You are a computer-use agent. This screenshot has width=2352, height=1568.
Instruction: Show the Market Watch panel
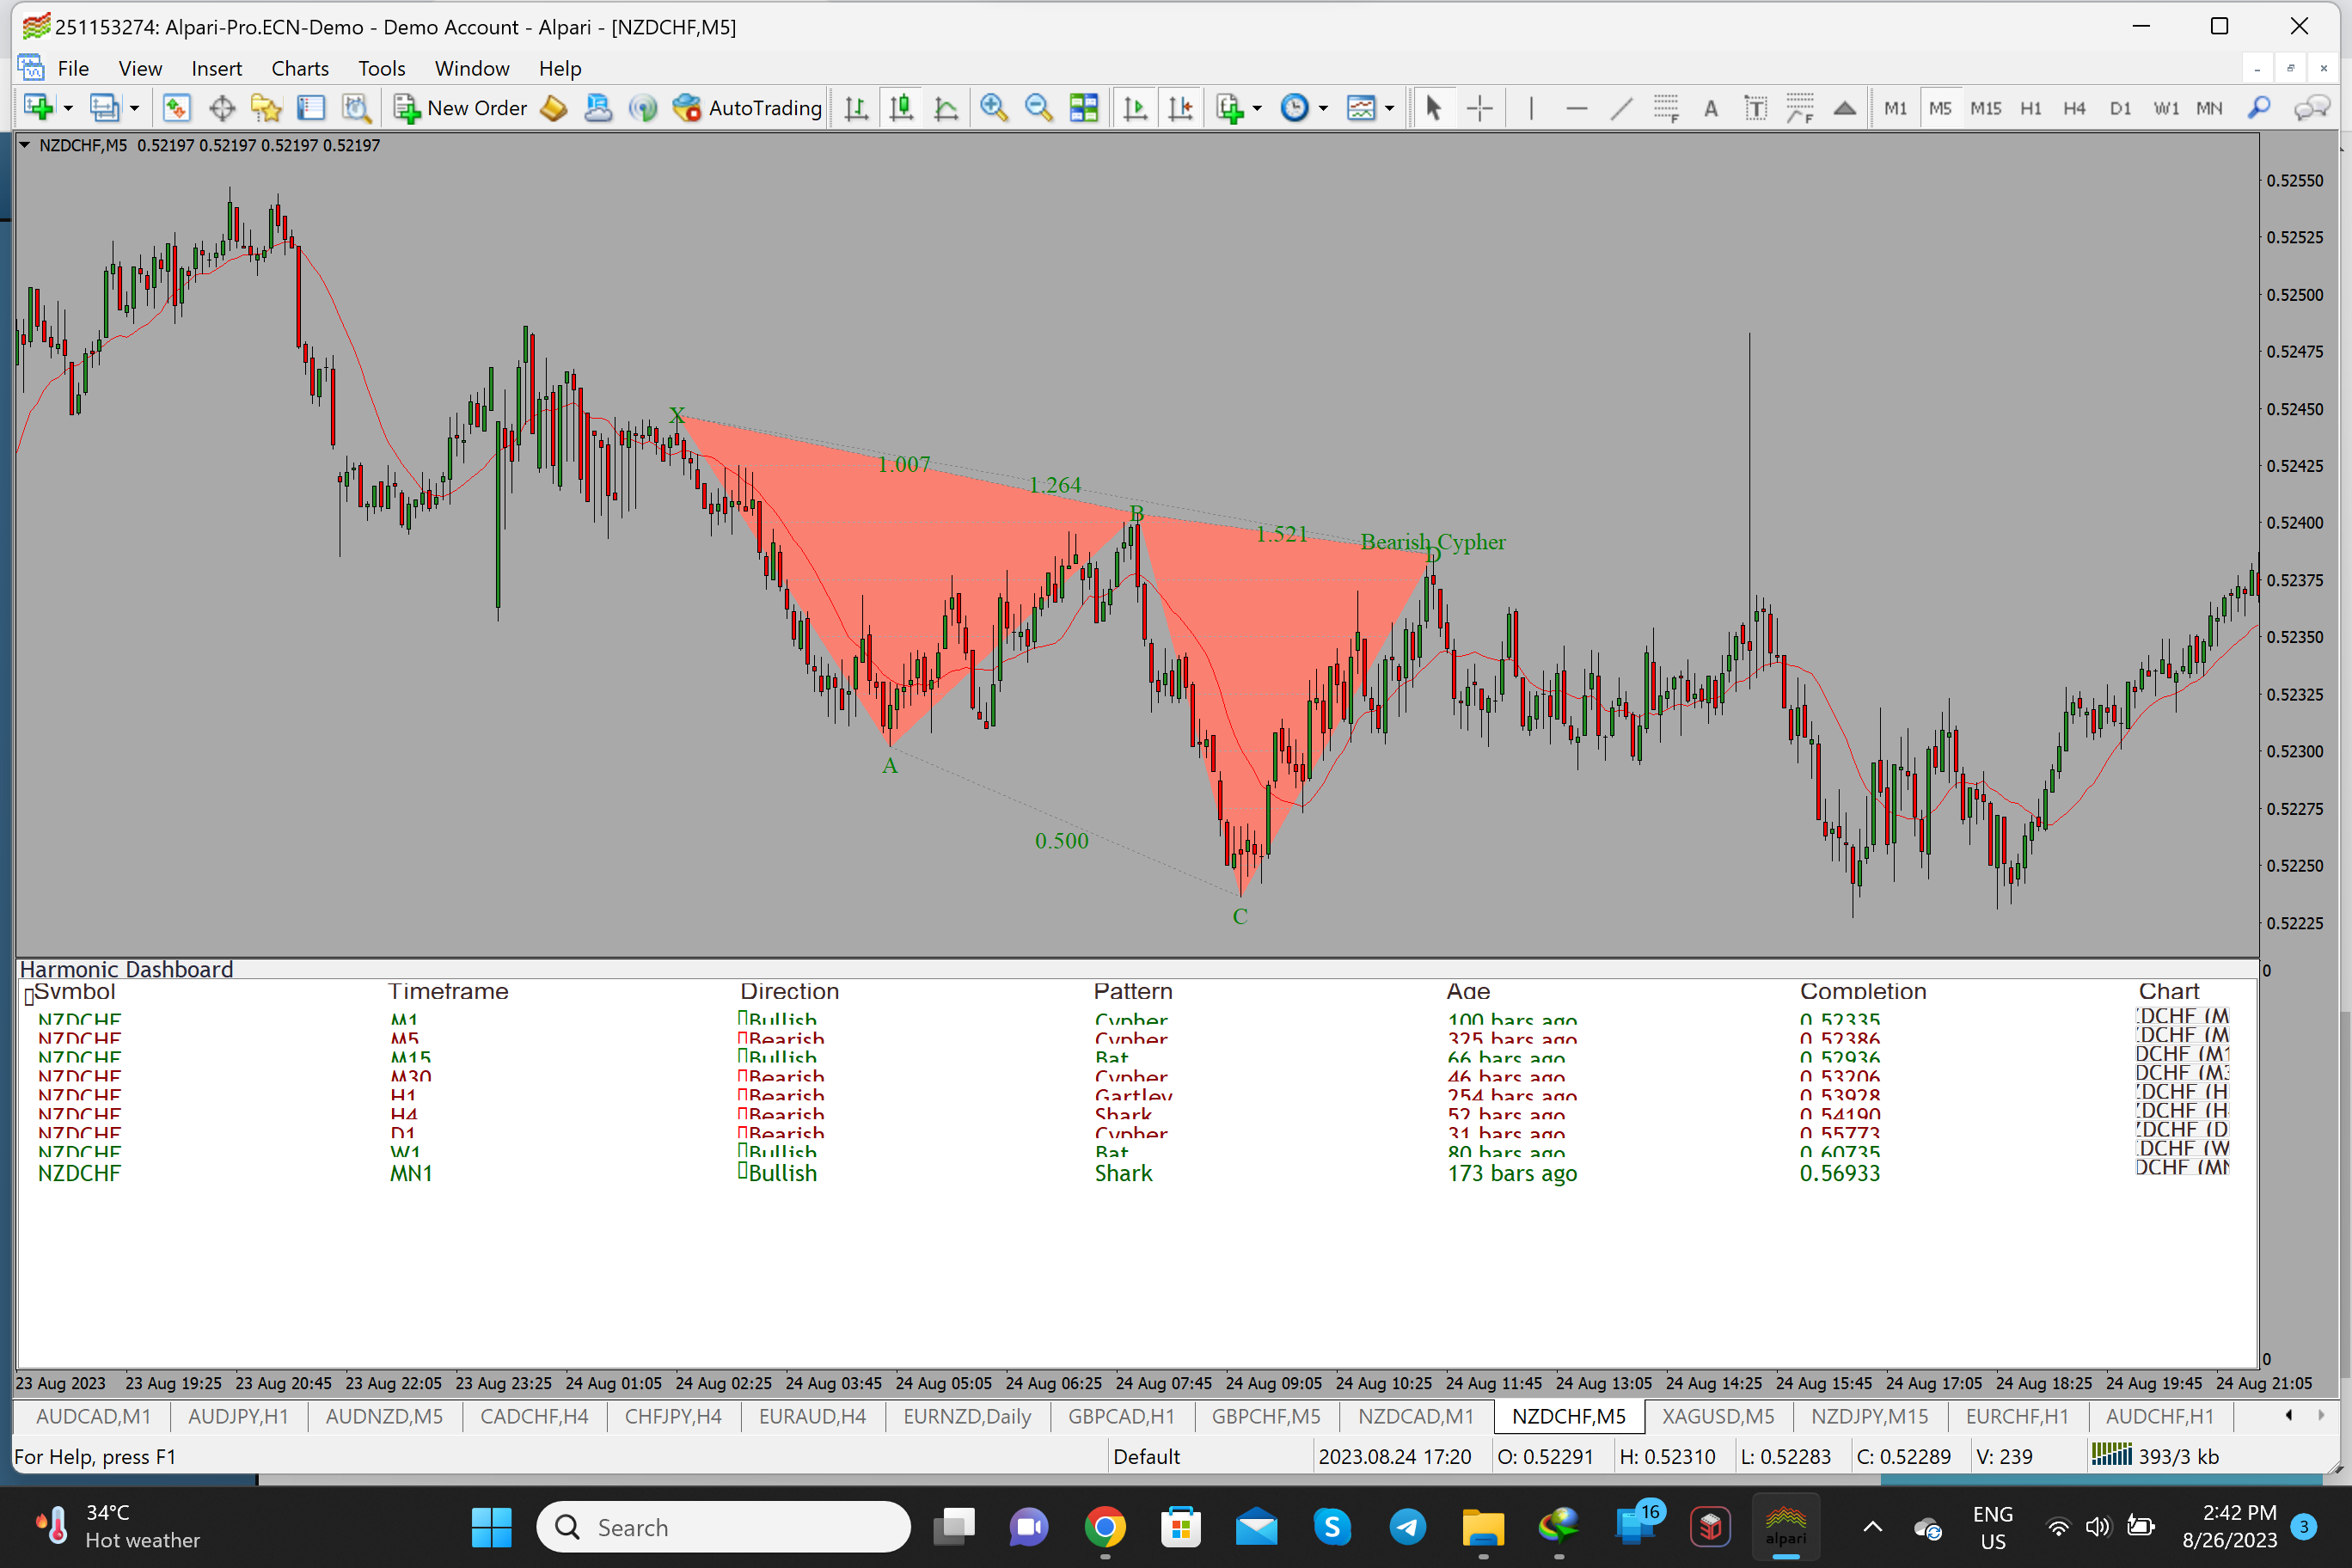[x=177, y=108]
